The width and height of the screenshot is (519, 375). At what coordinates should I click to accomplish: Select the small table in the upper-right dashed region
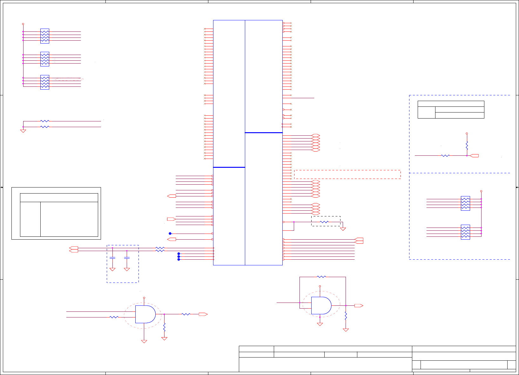click(451, 110)
